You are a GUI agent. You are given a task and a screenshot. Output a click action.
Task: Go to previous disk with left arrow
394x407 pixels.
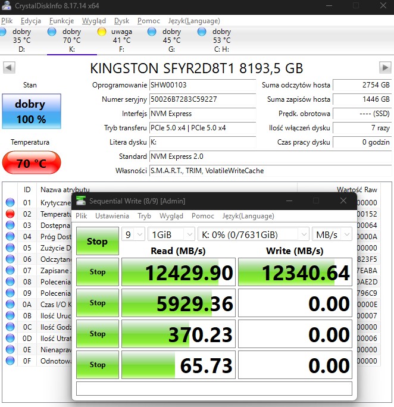tap(9, 68)
